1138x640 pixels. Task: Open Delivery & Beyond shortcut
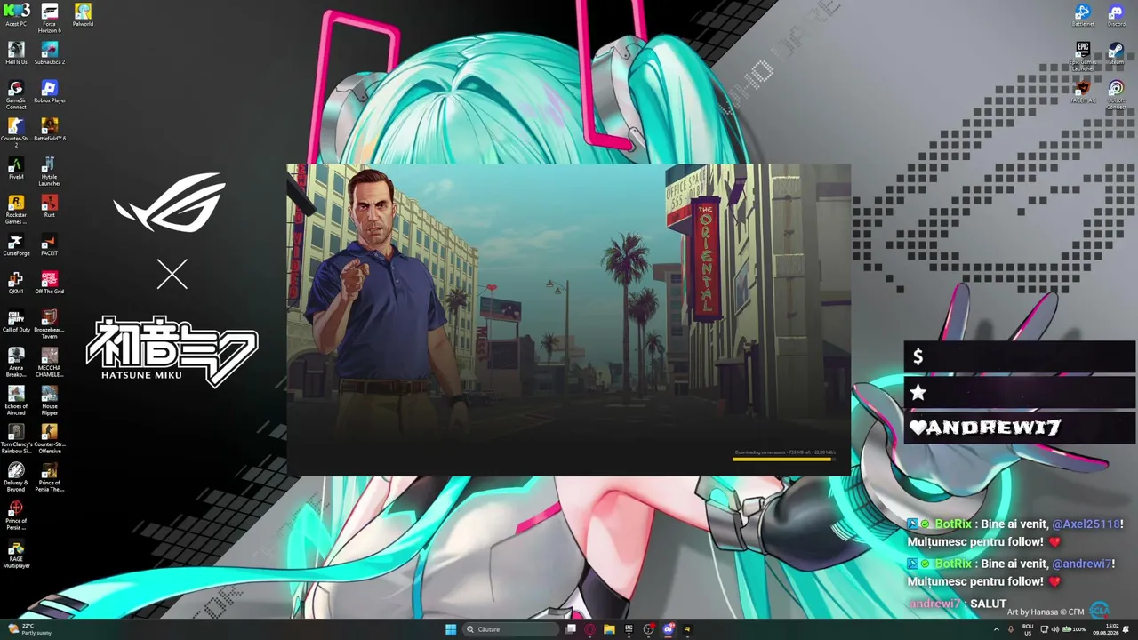pos(16,476)
